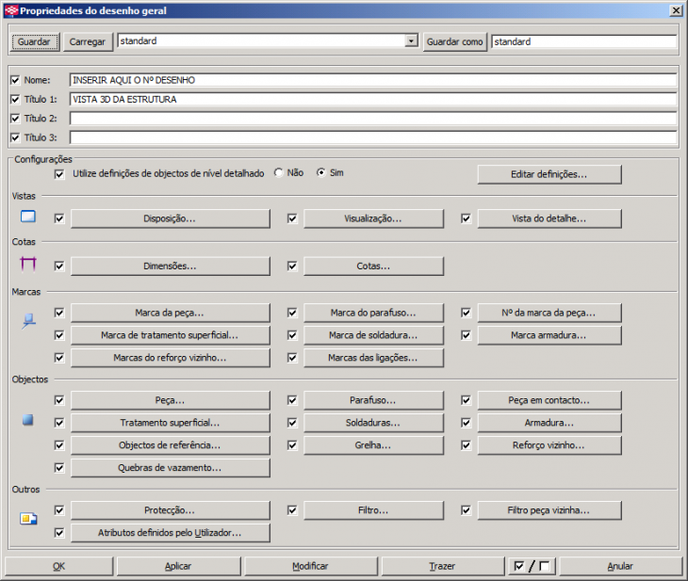Open Marca do parafuso settings
This screenshot has height=581, width=688.
point(373,313)
